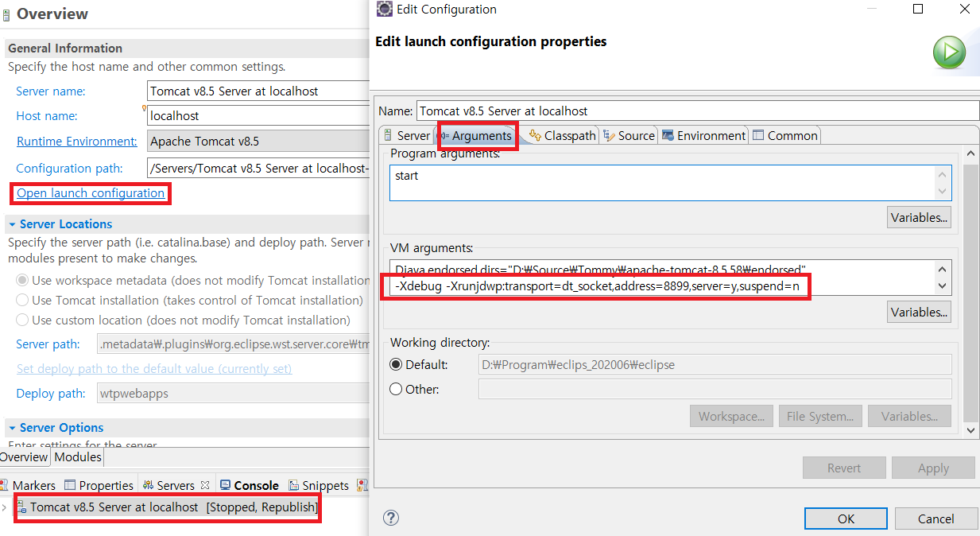Open the Source tab
The width and height of the screenshot is (980, 536).
(629, 135)
